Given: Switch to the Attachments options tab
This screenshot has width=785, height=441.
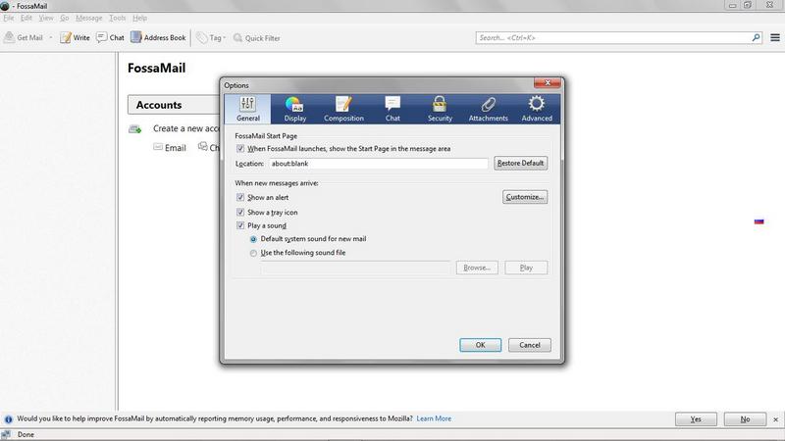Looking at the screenshot, I should tap(488, 109).
